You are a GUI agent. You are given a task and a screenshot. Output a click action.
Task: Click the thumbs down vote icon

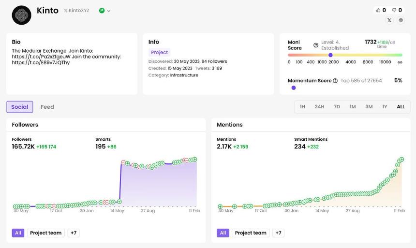[394, 10]
